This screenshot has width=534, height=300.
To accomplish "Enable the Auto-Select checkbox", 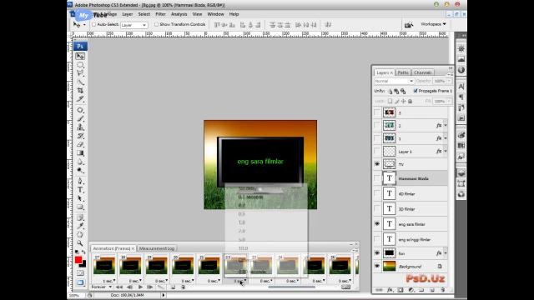I will point(94,24).
